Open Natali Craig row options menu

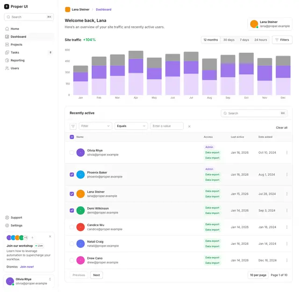[287, 244]
